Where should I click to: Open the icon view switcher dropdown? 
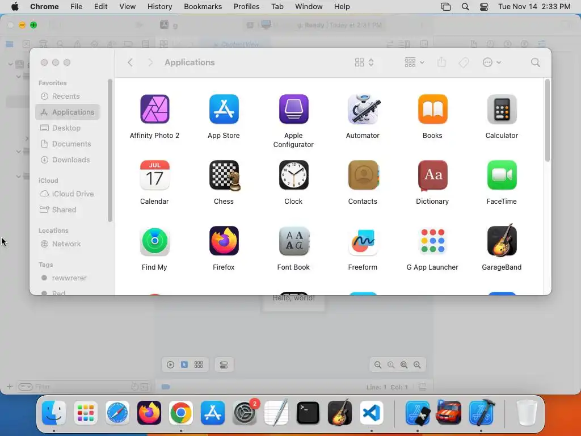364,62
